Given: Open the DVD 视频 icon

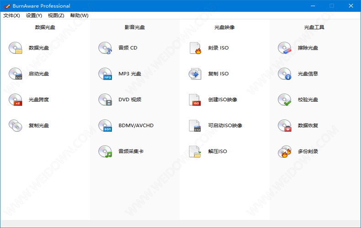Looking at the screenshot, I should [105, 100].
